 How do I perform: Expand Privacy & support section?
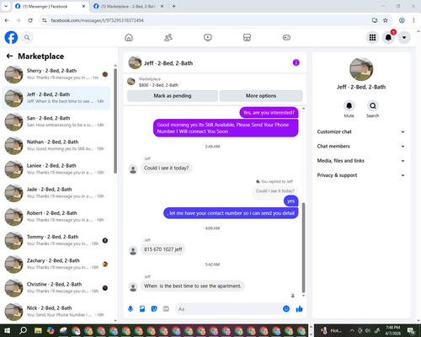click(x=361, y=175)
